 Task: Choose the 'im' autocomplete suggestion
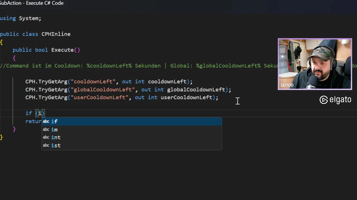click(x=132, y=129)
